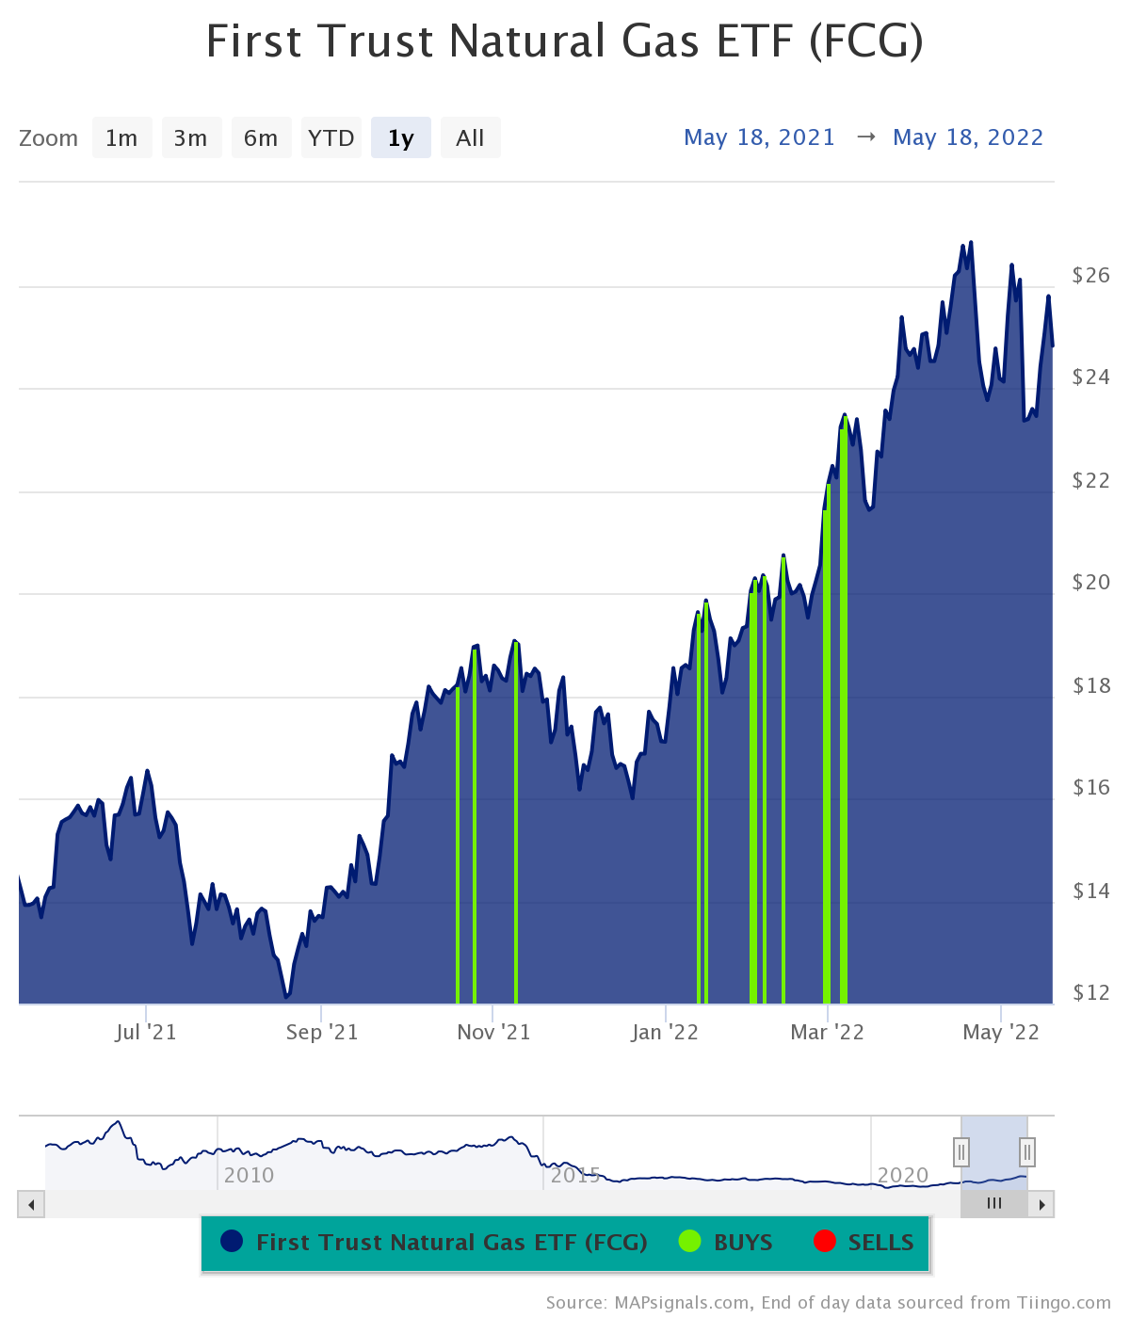Select the 3m zoom range
1130x1318 pixels.
pyautogui.click(x=191, y=137)
